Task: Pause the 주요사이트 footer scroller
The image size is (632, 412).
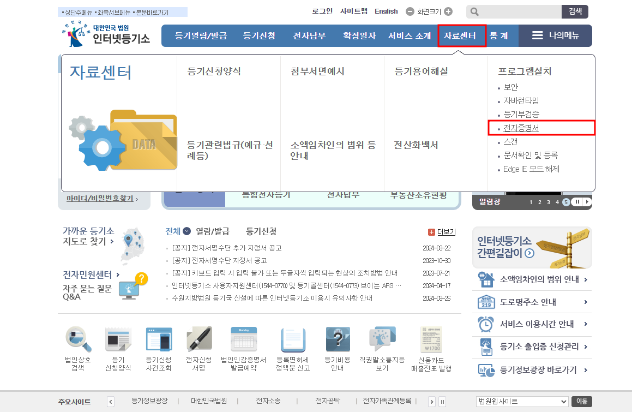Action: 442,402
